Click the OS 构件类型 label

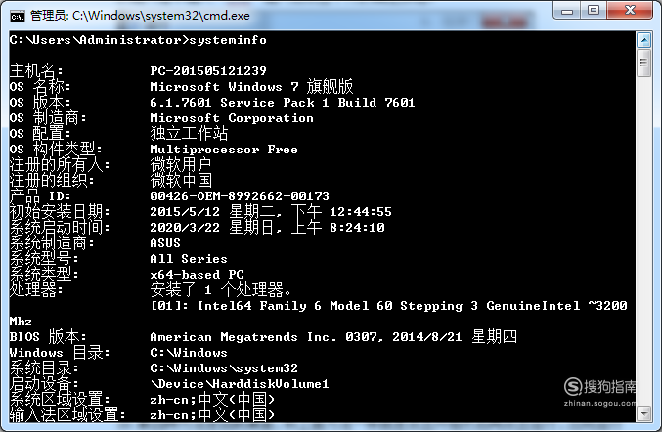pyautogui.click(x=56, y=150)
